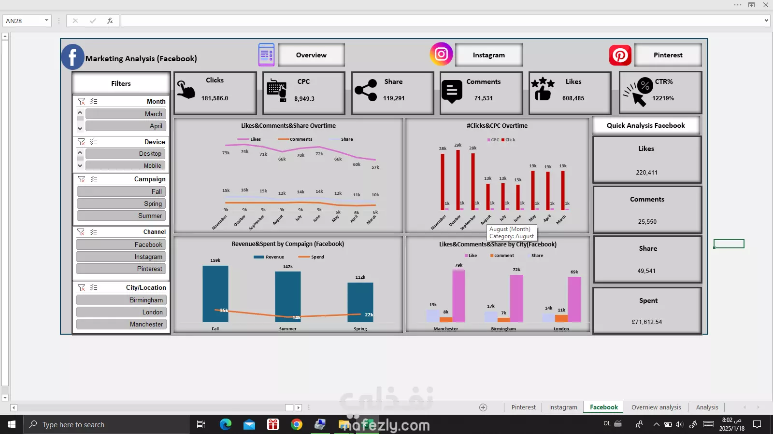Click the Name Box showing AN28
Viewport: 773px width, 434px height.
(x=24, y=21)
